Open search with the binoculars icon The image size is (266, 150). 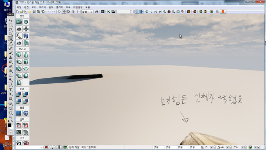[x=97, y=11]
